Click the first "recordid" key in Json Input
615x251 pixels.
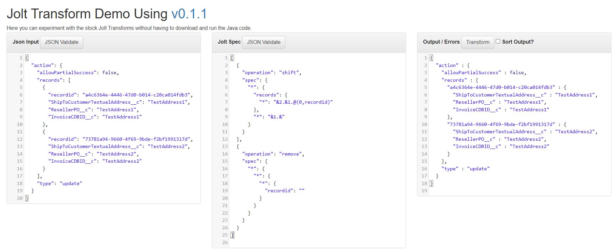[x=62, y=95]
